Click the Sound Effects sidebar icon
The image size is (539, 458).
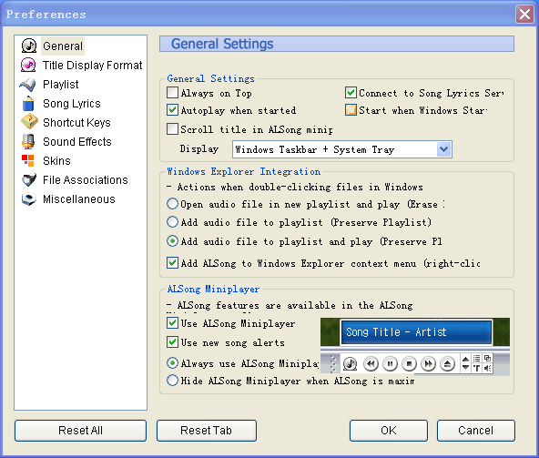(x=28, y=141)
